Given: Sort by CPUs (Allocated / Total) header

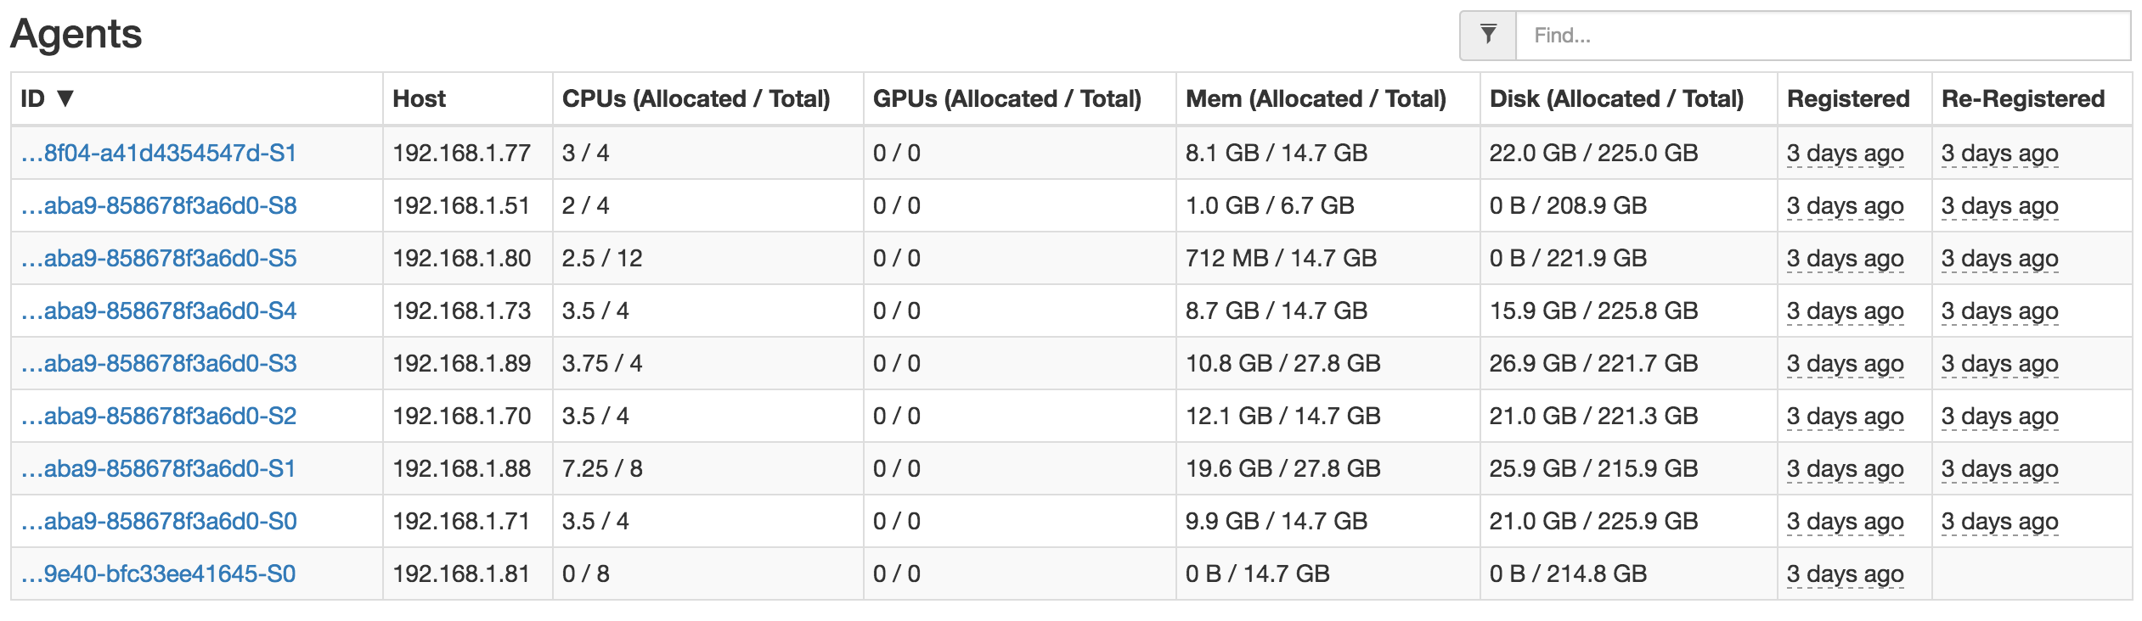Looking at the screenshot, I should click(696, 98).
